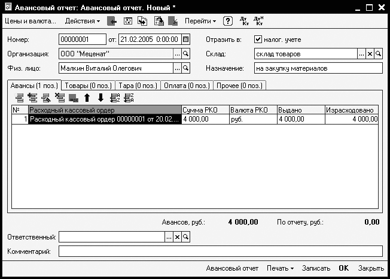Click into the Комментарий input field
This screenshot has width=390, height=279.
[x=221, y=251]
